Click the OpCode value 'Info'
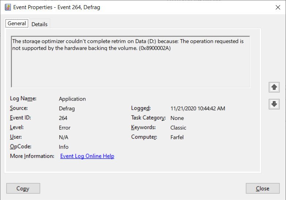 coord(64,147)
